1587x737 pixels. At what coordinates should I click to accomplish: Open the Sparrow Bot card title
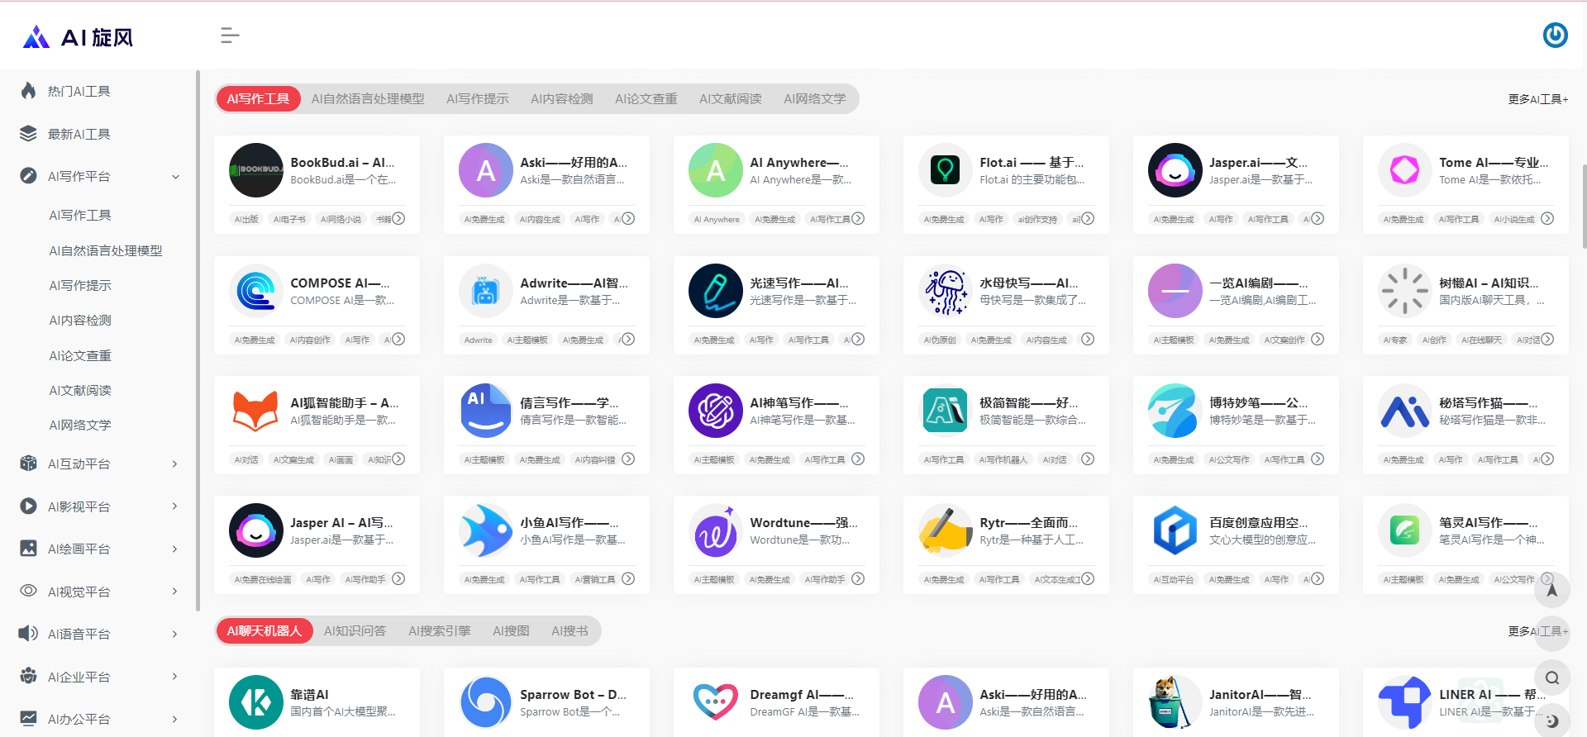[x=573, y=695]
